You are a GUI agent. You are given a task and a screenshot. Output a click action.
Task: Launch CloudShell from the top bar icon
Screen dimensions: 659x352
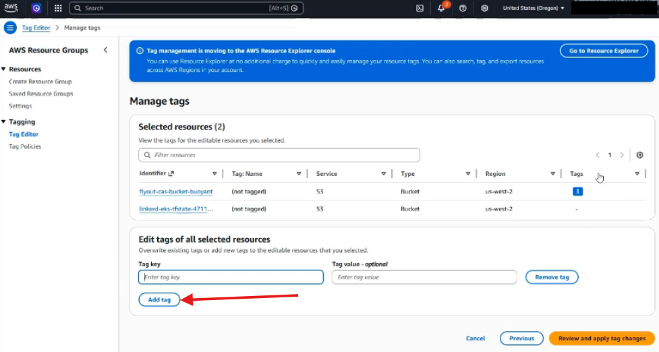pos(420,8)
